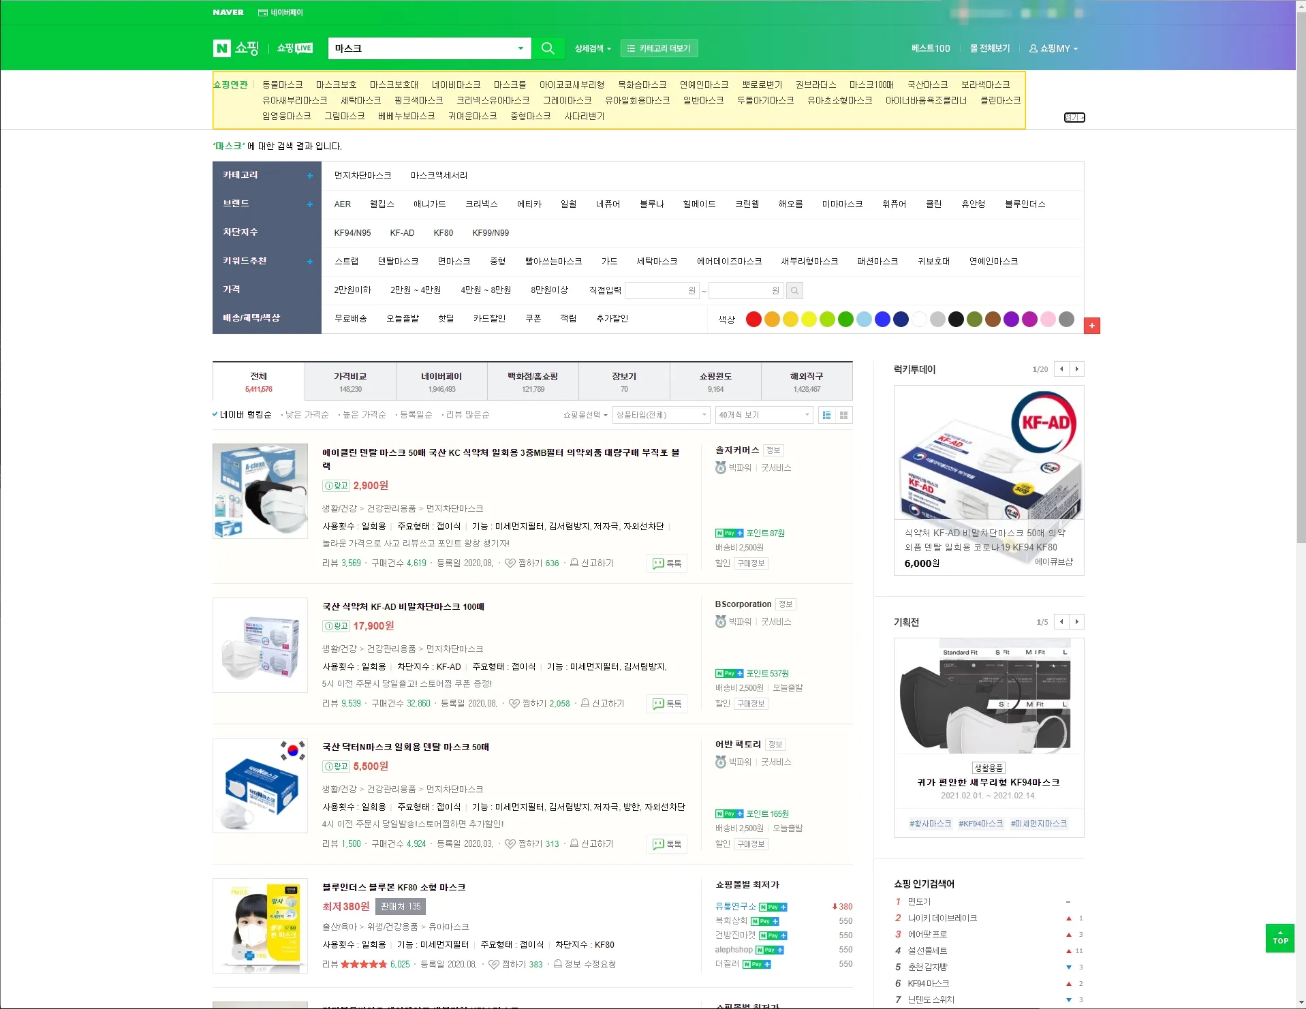
Task: Switch to grid view layout icon
Action: 844,415
